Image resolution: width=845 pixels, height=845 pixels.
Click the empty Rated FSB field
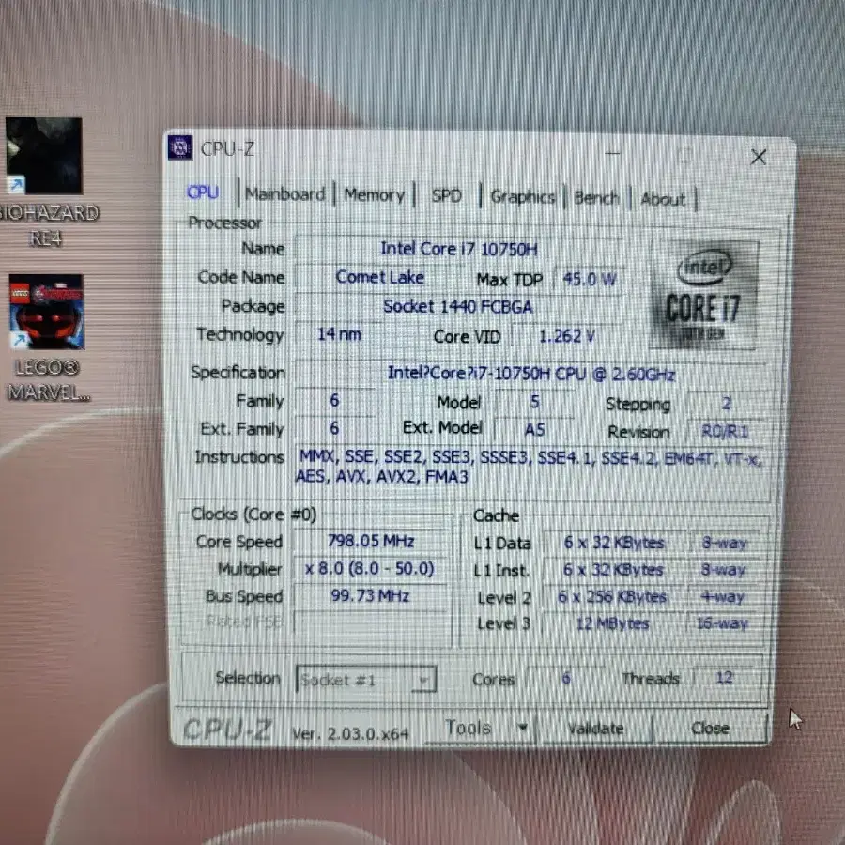coord(372,623)
